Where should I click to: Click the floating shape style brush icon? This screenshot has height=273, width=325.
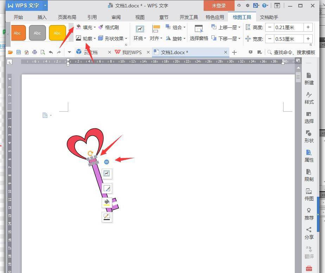[x=107, y=188]
